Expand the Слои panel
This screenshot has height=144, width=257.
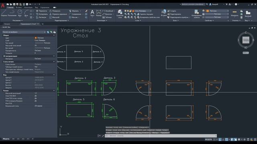[x=138, y=20]
